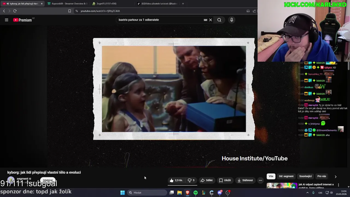Open the jak AI odpad zaplavil internet video
Image resolution: width=350 pixels, height=197 pixels.
tap(316, 186)
